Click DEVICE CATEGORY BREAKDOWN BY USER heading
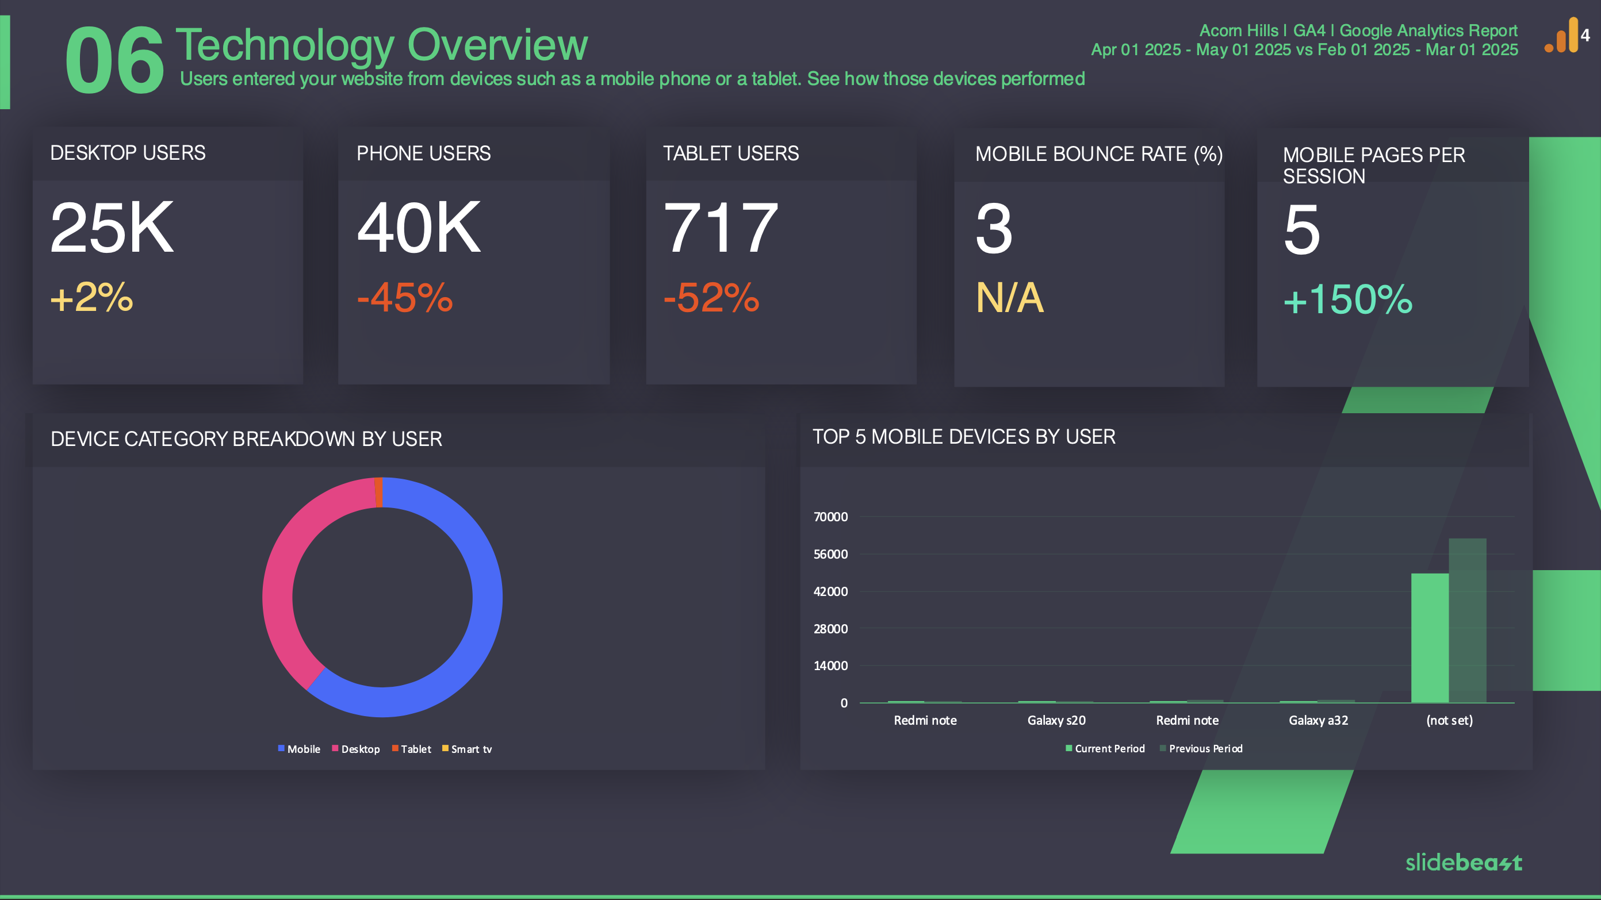Viewport: 1601px width, 900px height. [x=246, y=439]
